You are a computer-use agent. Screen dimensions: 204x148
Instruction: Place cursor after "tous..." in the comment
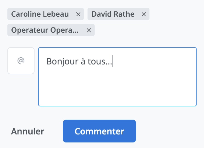pos(112,61)
